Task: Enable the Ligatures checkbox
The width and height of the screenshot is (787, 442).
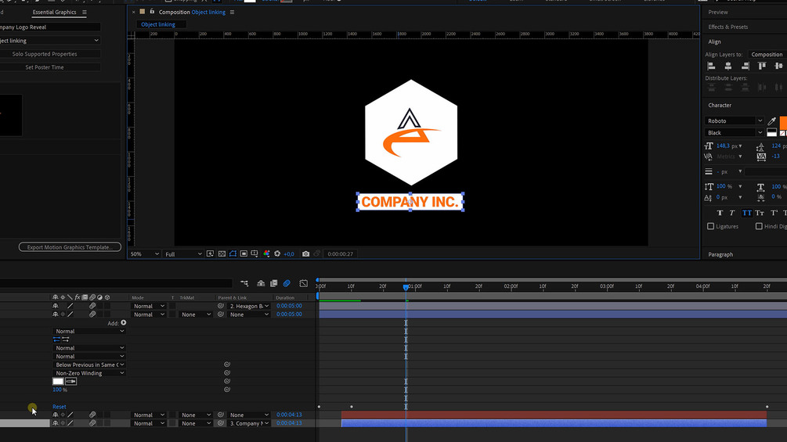Action: (x=711, y=227)
